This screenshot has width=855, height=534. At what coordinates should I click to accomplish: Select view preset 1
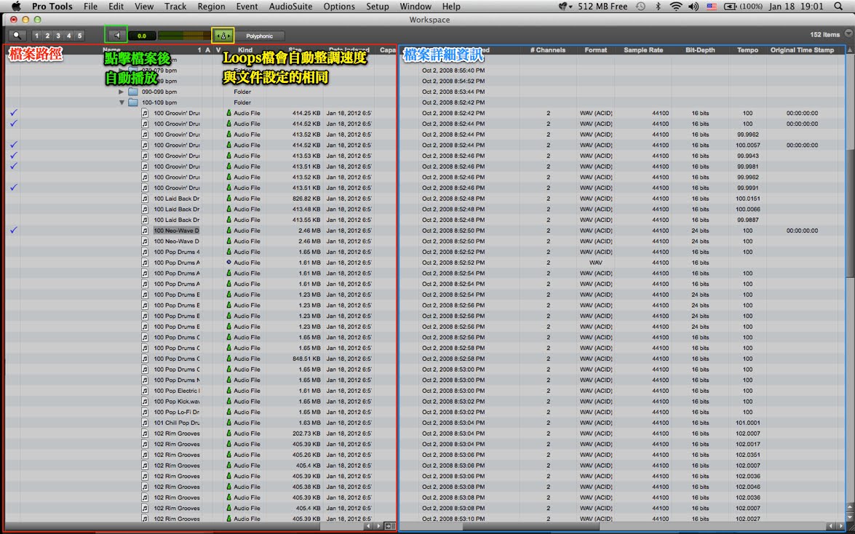click(36, 36)
